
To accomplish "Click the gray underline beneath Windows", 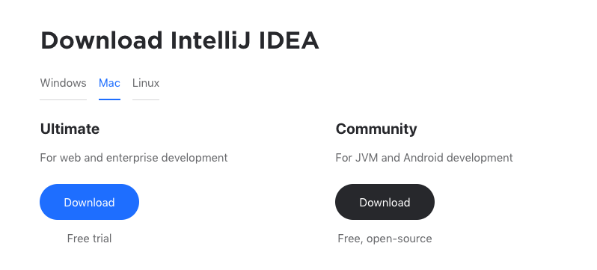I will tap(63, 99).
